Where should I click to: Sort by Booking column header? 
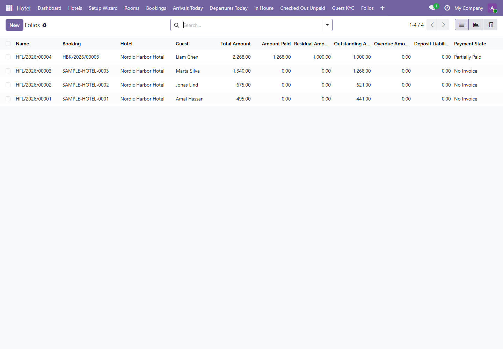(72, 44)
